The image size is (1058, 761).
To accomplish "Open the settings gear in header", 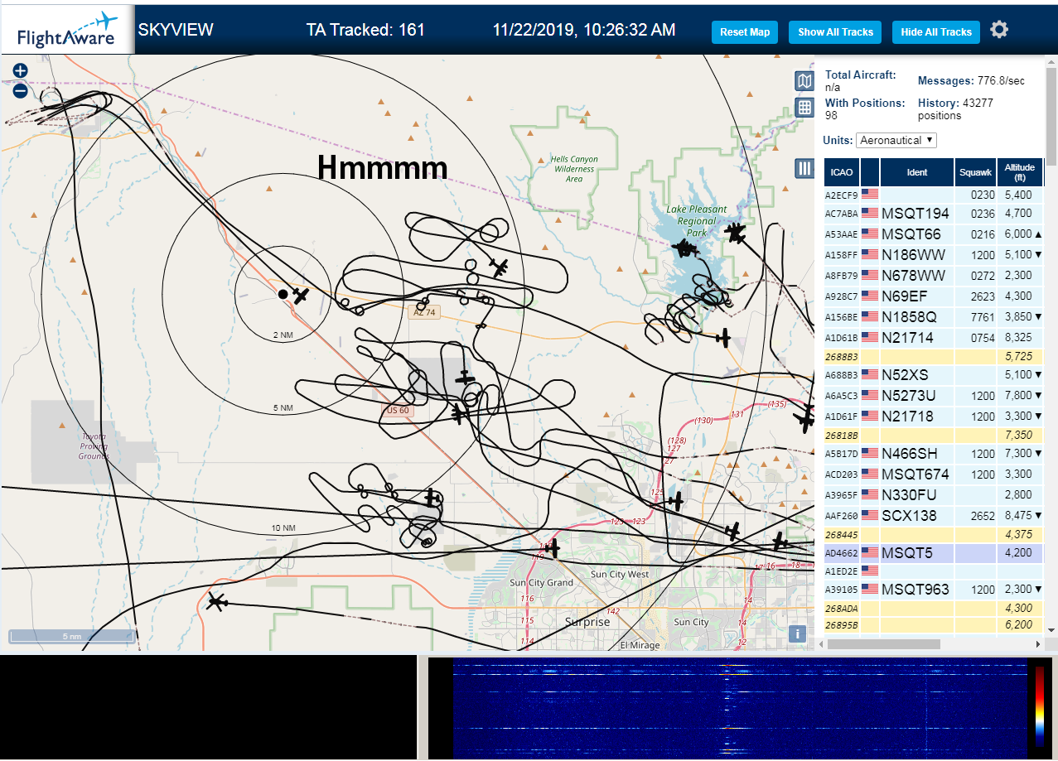I will tap(999, 31).
